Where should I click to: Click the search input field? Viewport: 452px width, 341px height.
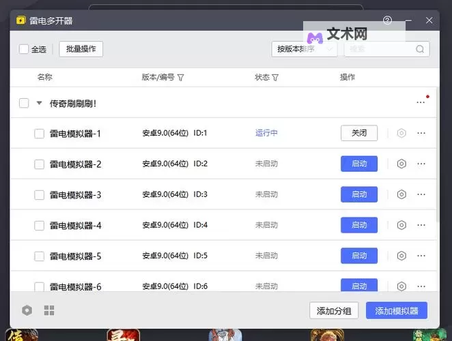tap(379, 49)
